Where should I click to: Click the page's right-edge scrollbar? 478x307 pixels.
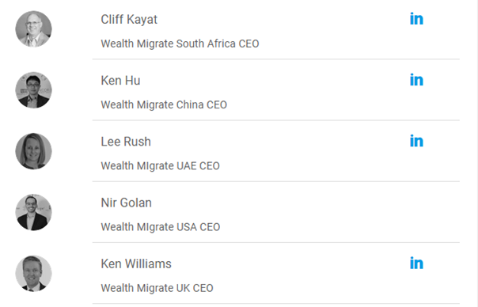coord(476,153)
